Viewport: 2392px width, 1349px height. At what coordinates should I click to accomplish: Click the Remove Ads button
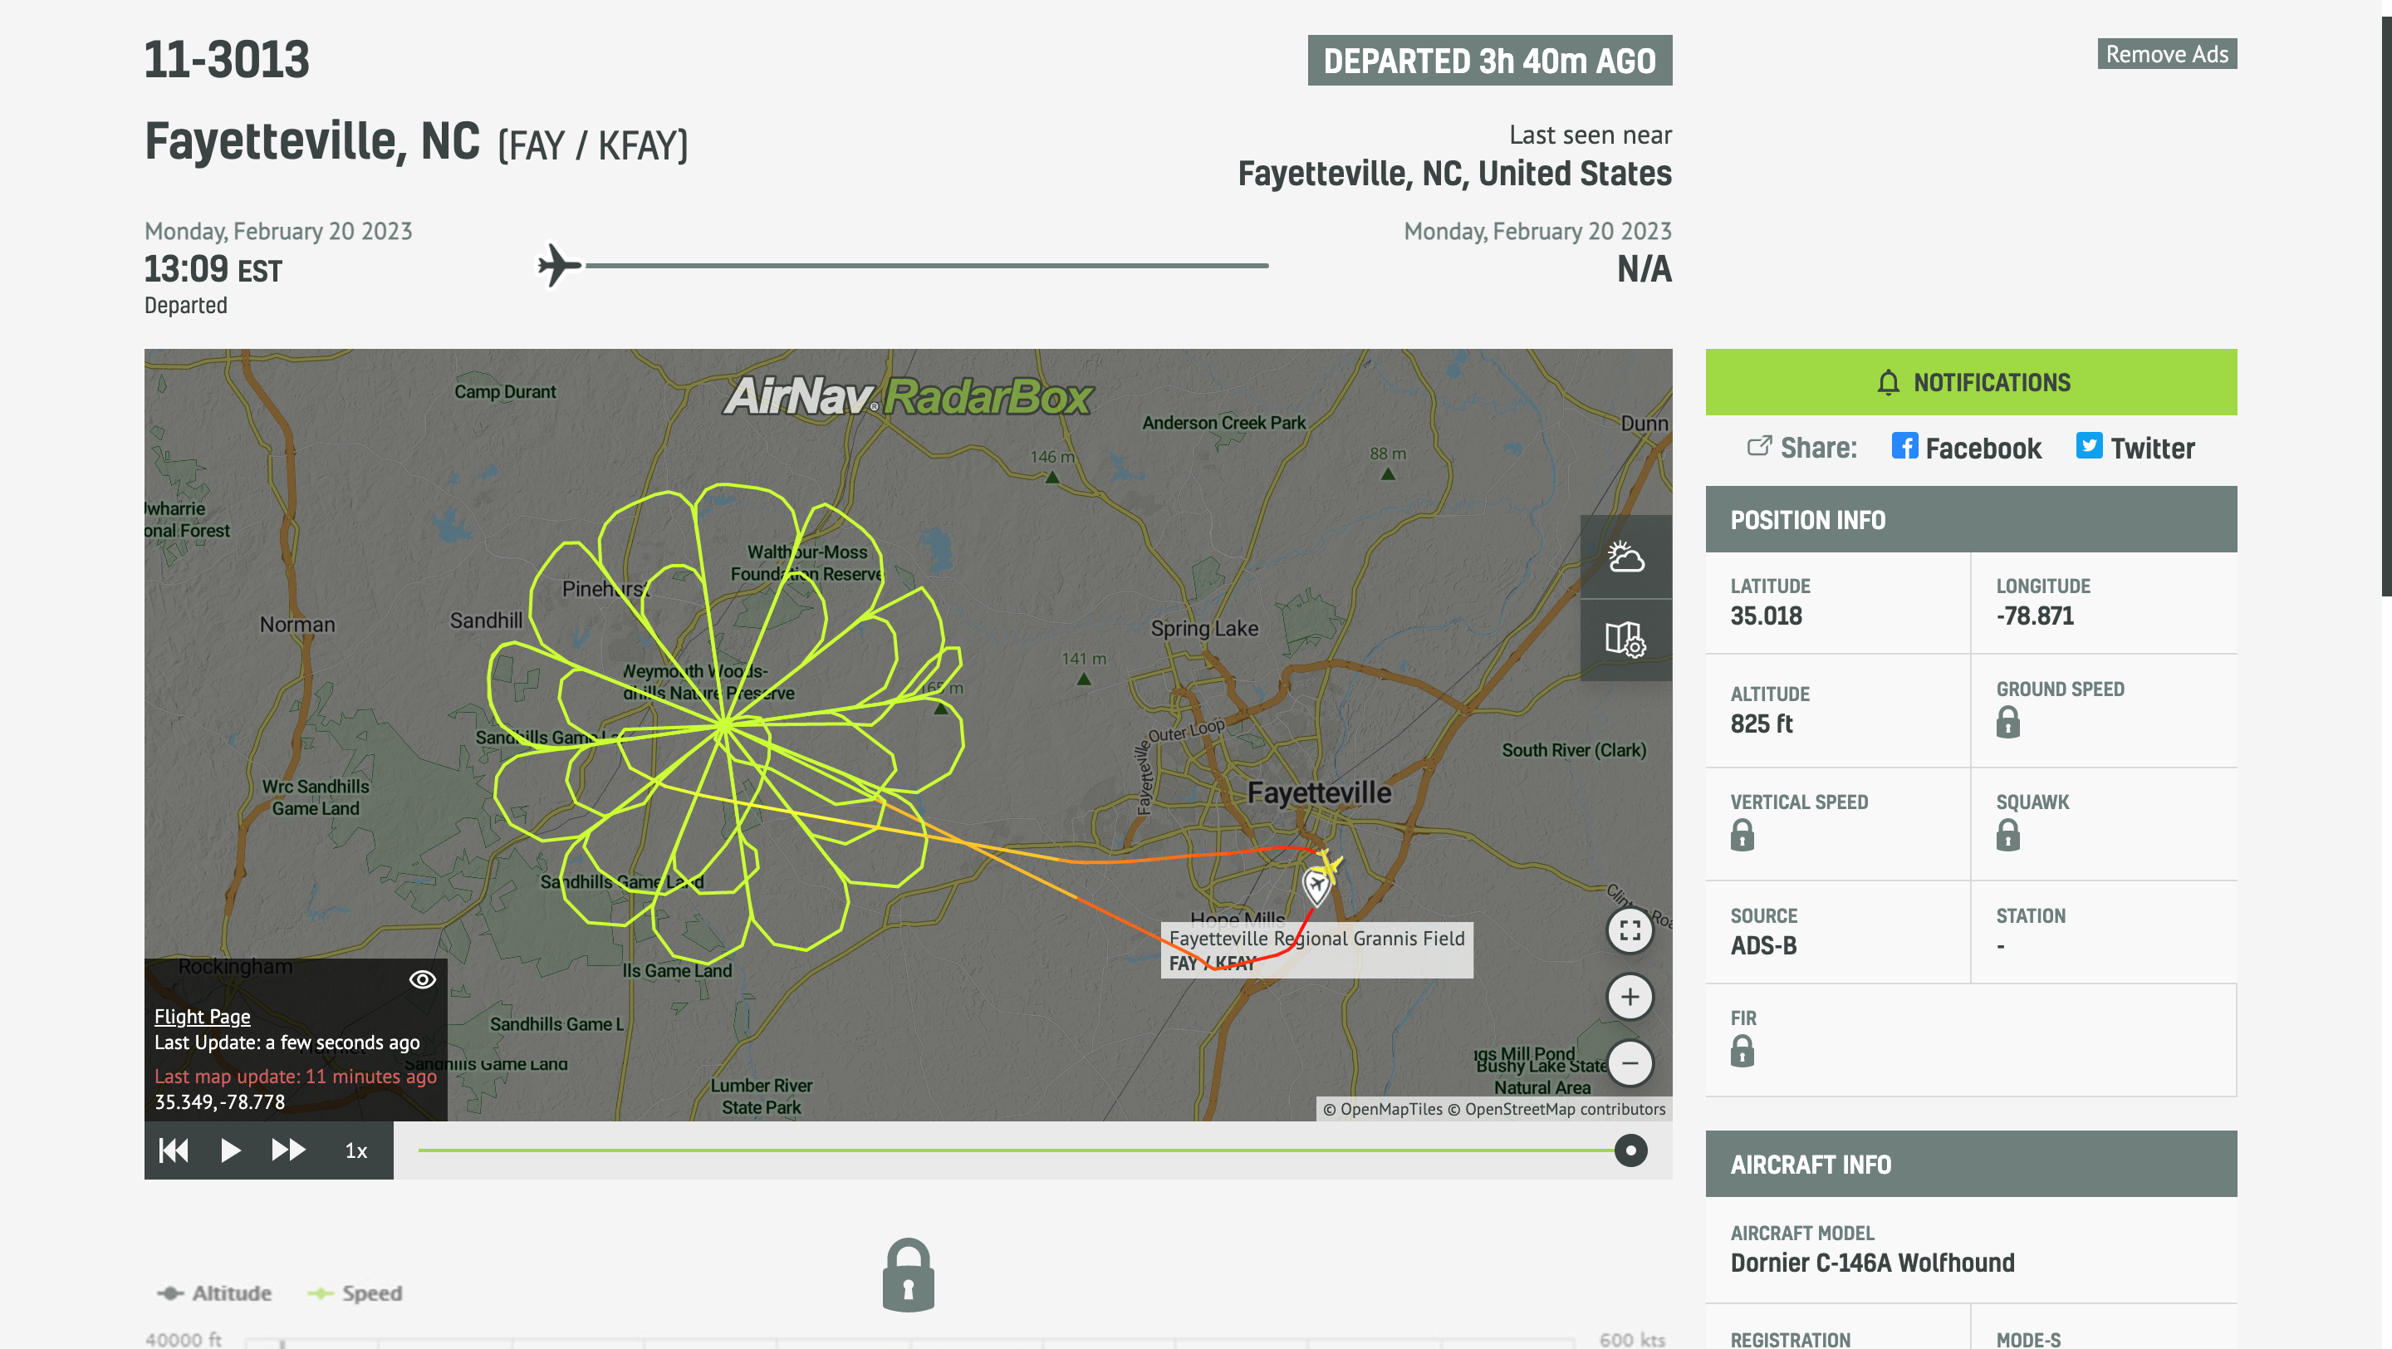point(2166,54)
